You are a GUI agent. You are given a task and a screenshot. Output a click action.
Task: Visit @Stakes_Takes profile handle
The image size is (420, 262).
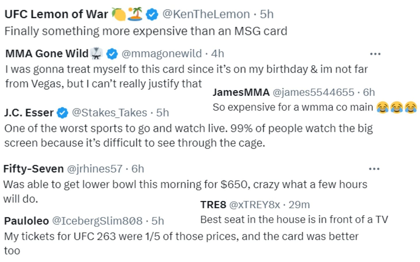[x=109, y=113]
